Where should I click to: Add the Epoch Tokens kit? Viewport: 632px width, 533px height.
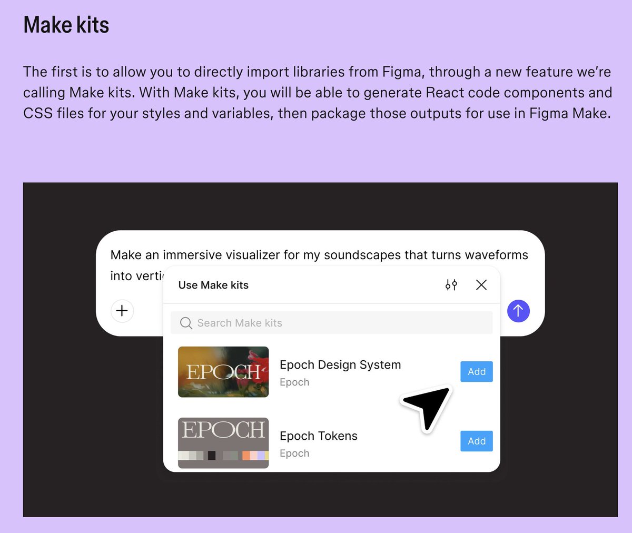477,441
